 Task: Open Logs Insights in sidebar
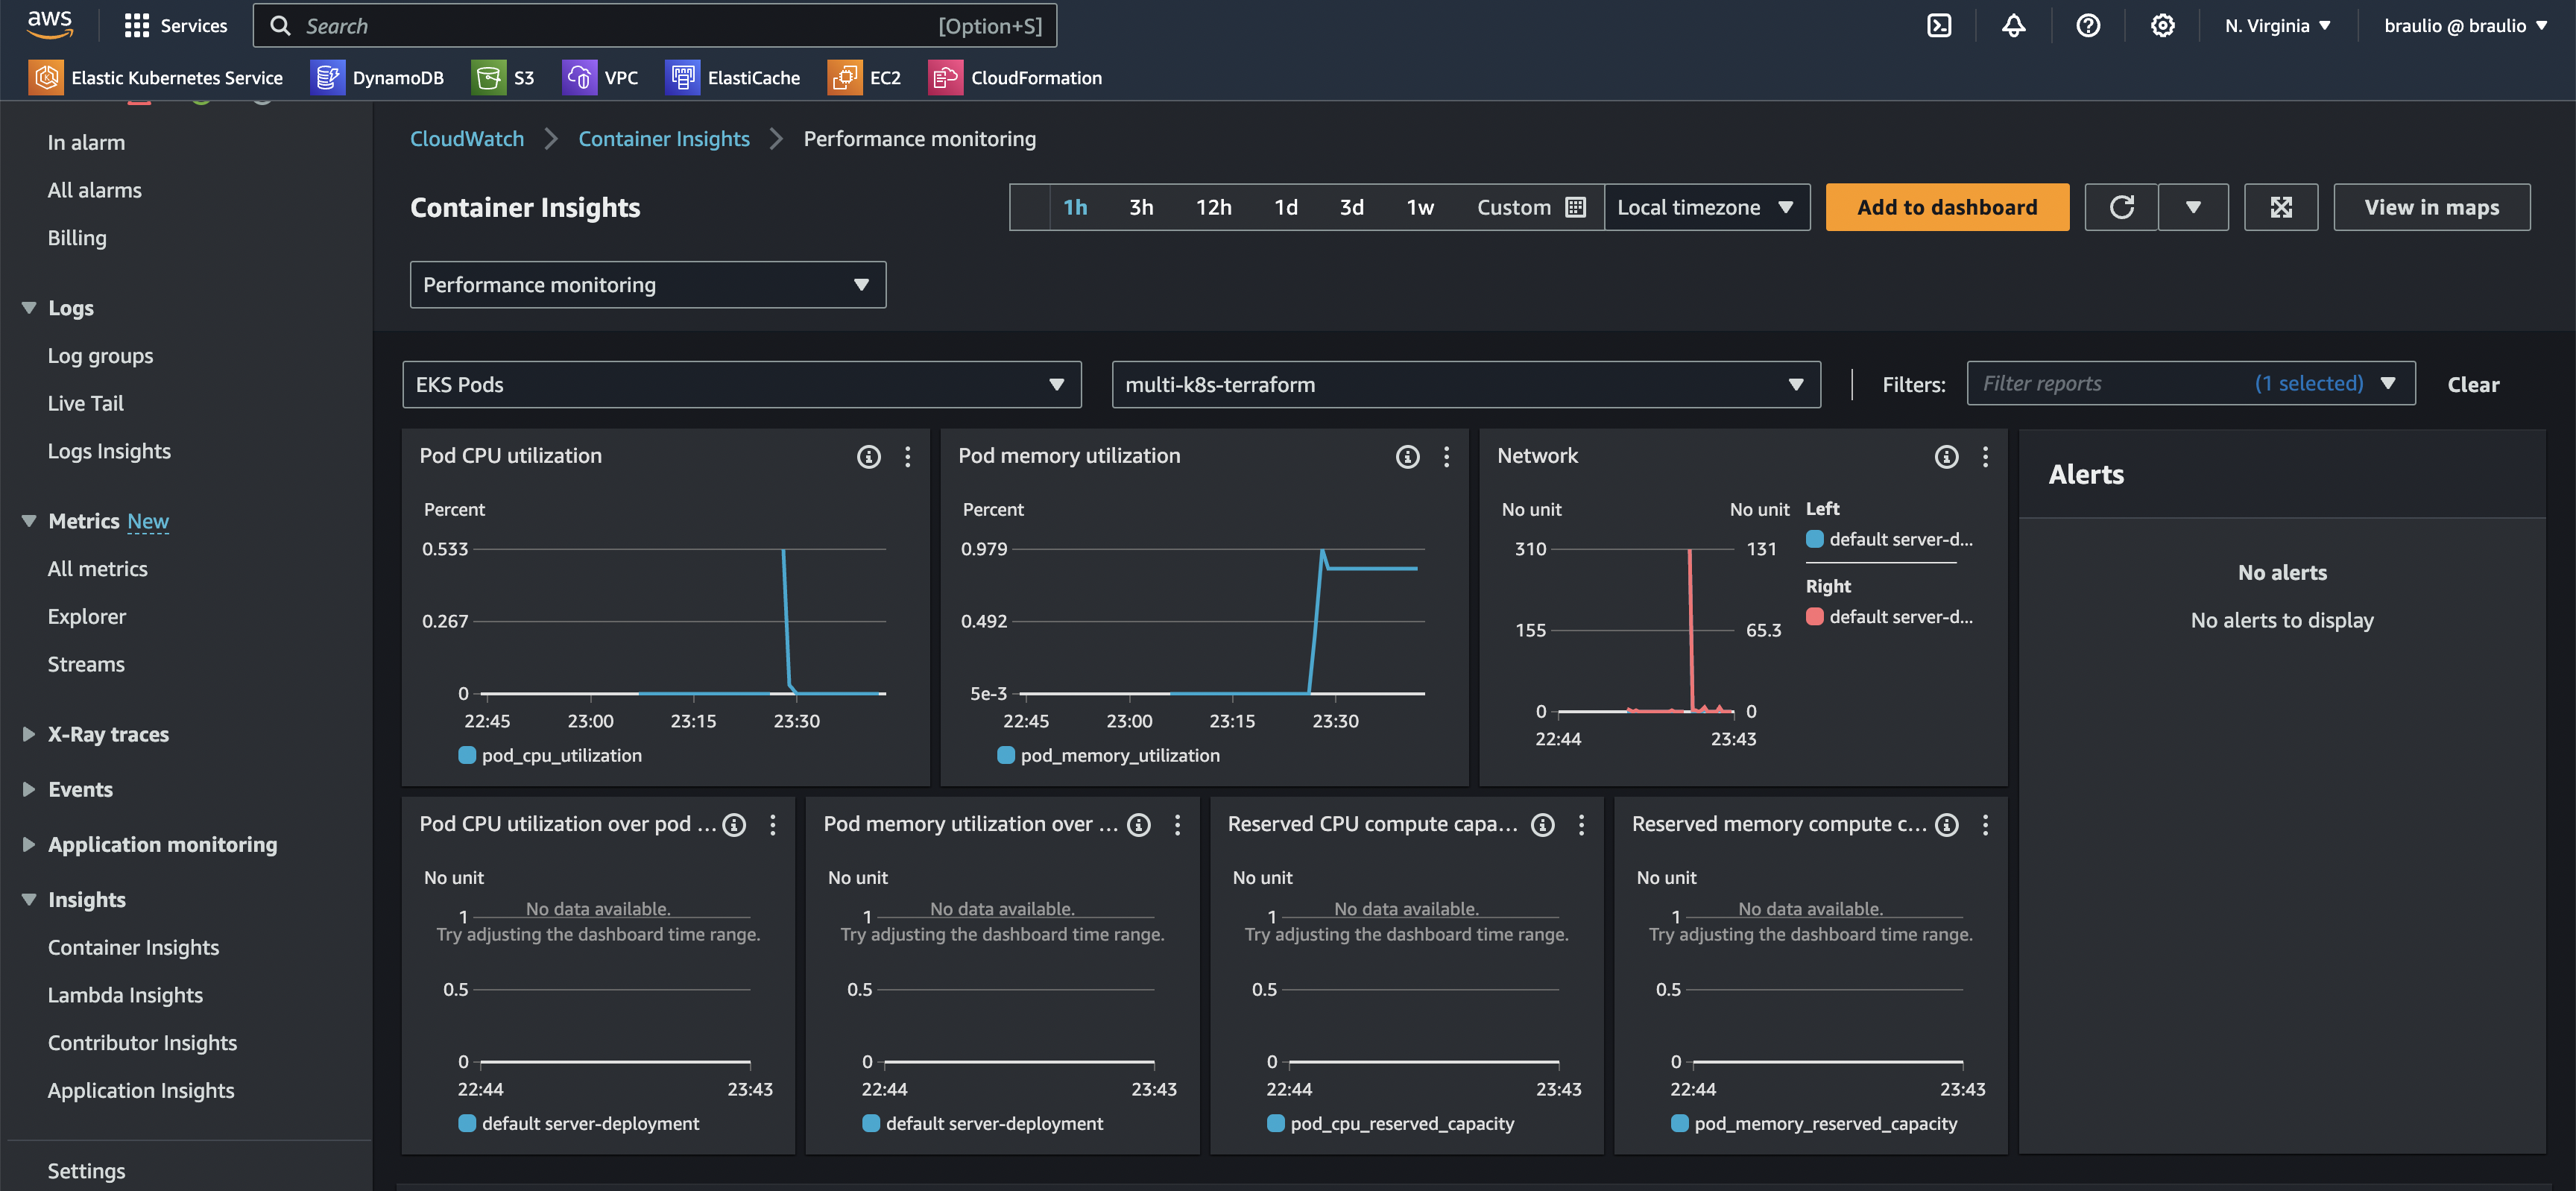point(109,451)
